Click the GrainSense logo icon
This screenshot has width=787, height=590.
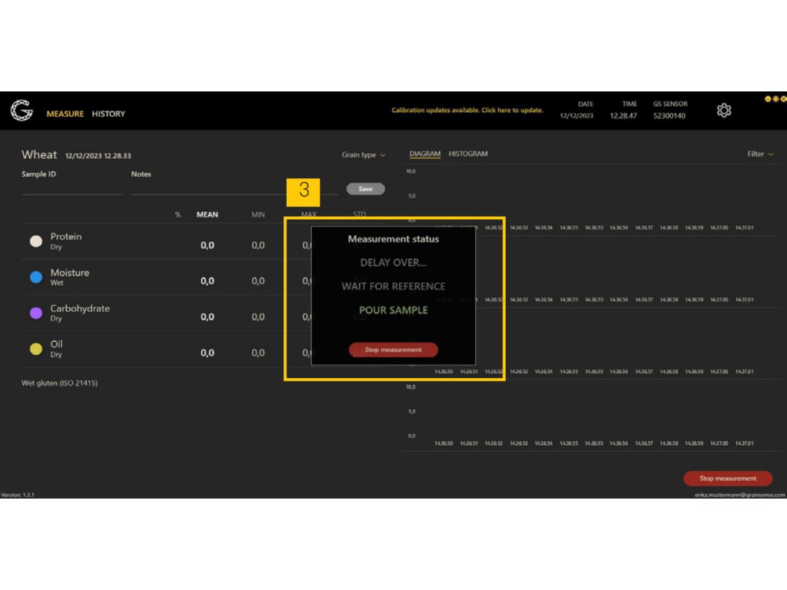(22, 111)
